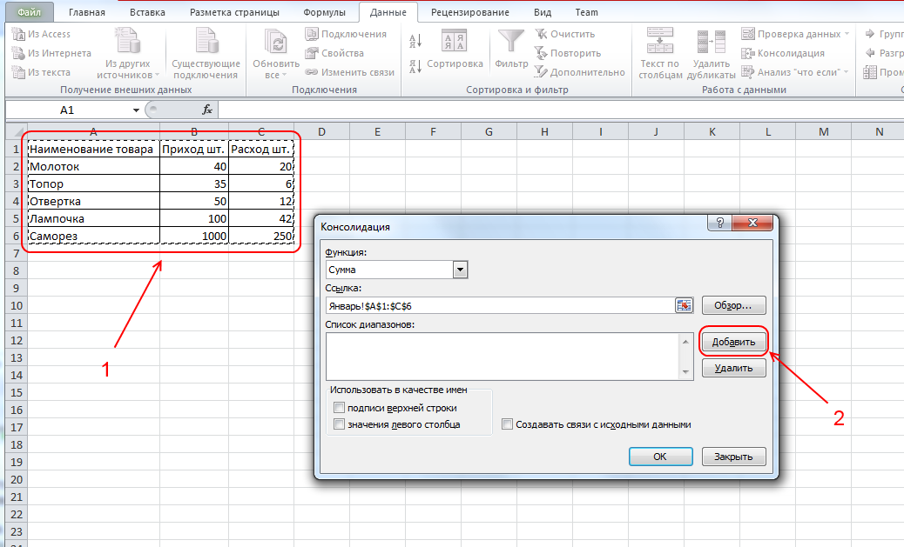Click the Обзор... browse button
This screenshot has width=904, height=547.
(x=733, y=305)
